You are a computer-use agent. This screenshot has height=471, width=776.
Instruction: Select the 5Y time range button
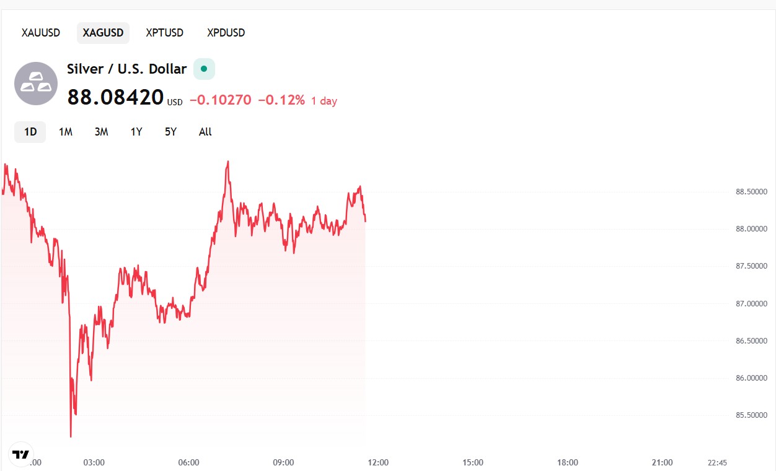pyautogui.click(x=170, y=132)
